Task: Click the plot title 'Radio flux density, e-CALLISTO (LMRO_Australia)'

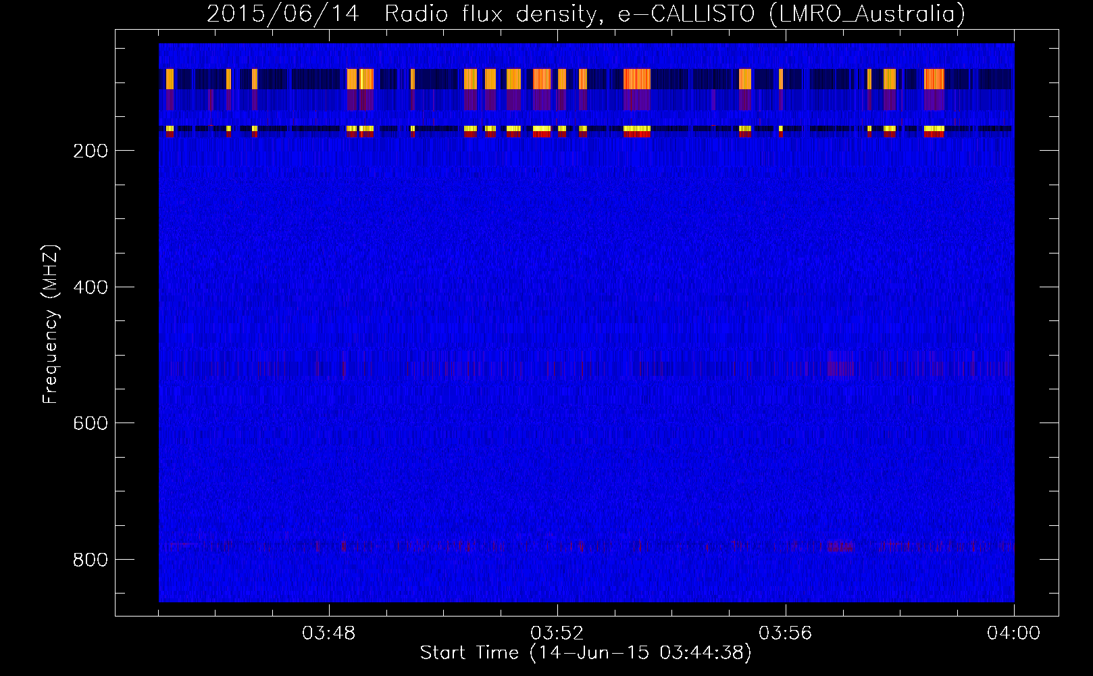Action: pos(675,14)
